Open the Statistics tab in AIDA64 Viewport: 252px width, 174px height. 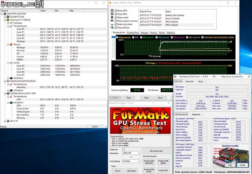coord(171,33)
